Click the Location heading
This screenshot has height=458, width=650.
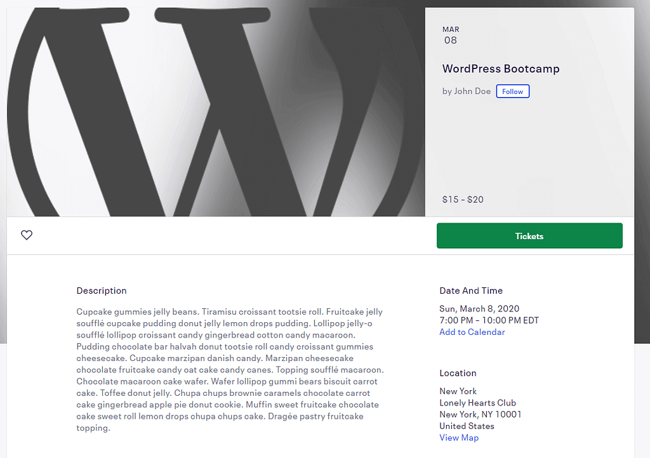point(458,373)
